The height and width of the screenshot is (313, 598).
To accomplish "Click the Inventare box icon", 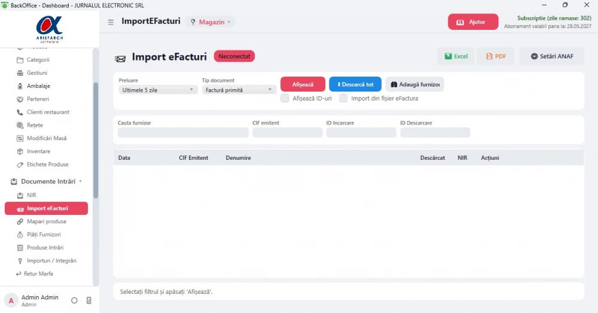I will pos(20,151).
